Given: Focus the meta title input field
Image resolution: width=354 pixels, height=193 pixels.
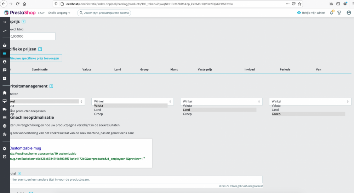Looking at the screenshot, I should (136, 180).
